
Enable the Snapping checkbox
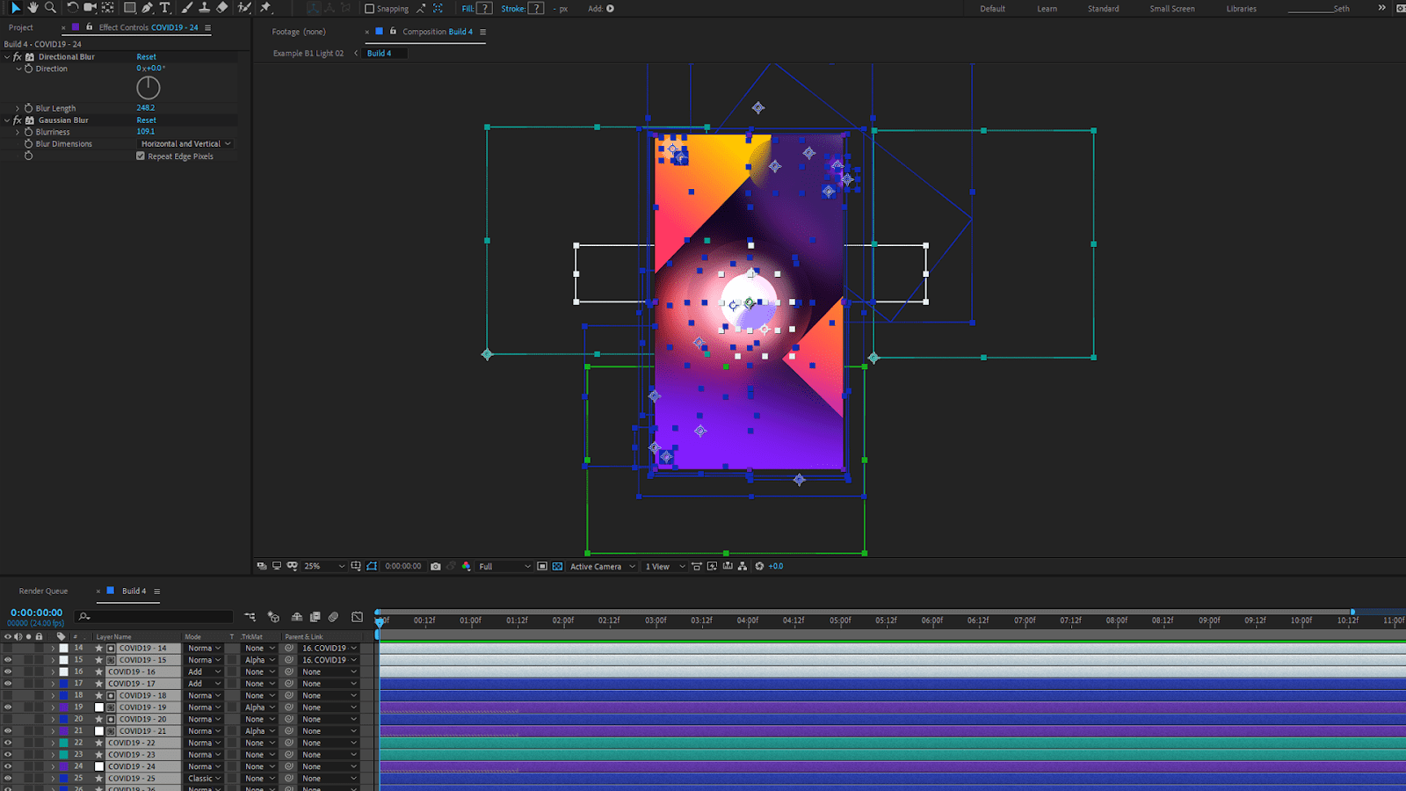[x=370, y=9]
